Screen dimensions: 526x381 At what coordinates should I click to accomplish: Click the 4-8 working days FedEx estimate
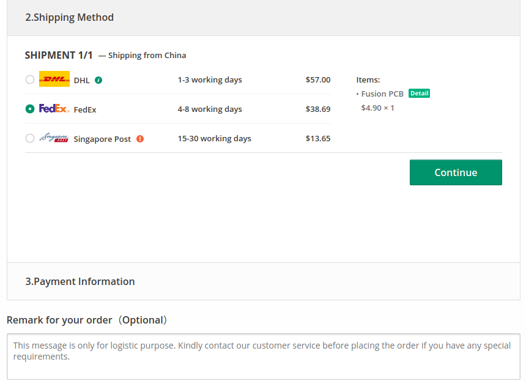[x=210, y=109]
